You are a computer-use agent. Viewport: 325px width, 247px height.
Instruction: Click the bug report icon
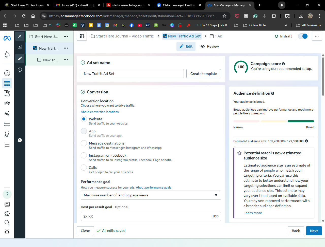7,232
